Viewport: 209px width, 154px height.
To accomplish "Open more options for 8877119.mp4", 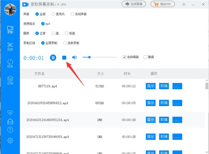I will 177,86.
